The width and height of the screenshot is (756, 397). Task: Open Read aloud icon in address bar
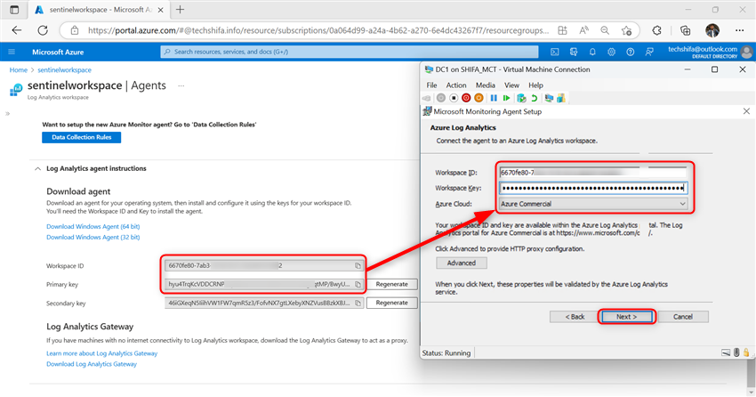pyautogui.click(x=583, y=30)
